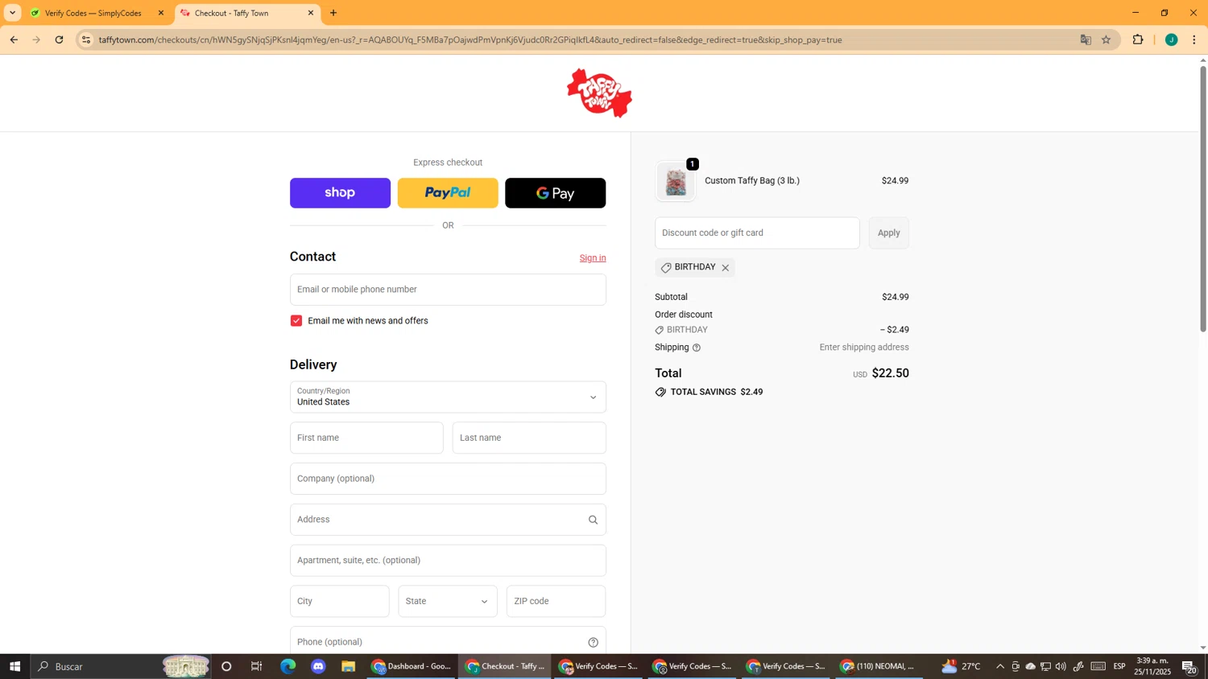
Task: Pay with PayPal express button
Action: (x=448, y=193)
